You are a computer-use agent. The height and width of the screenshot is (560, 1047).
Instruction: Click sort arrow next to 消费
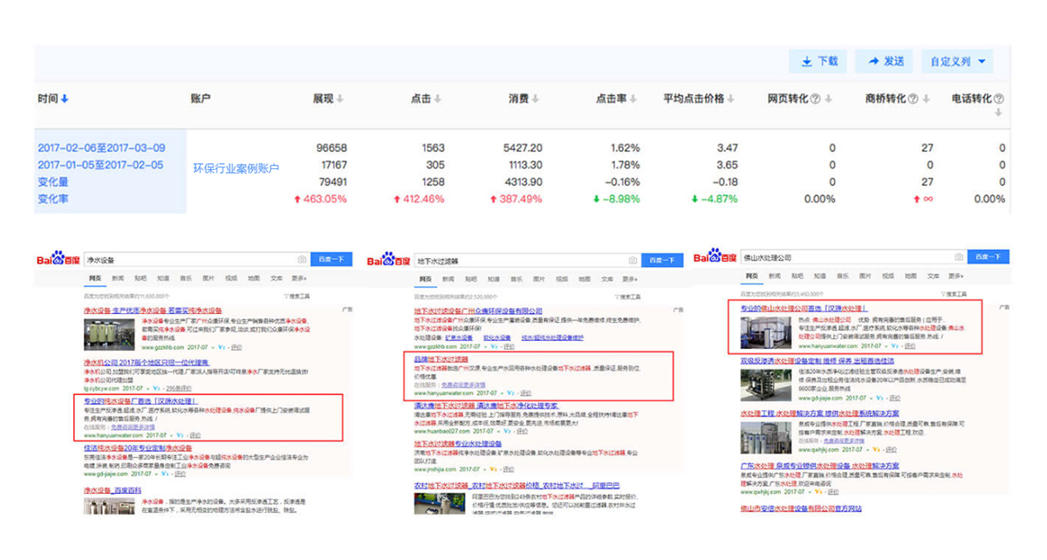(537, 99)
